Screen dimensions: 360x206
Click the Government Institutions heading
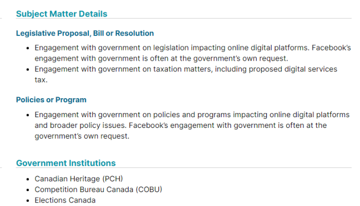tap(66, 163)
